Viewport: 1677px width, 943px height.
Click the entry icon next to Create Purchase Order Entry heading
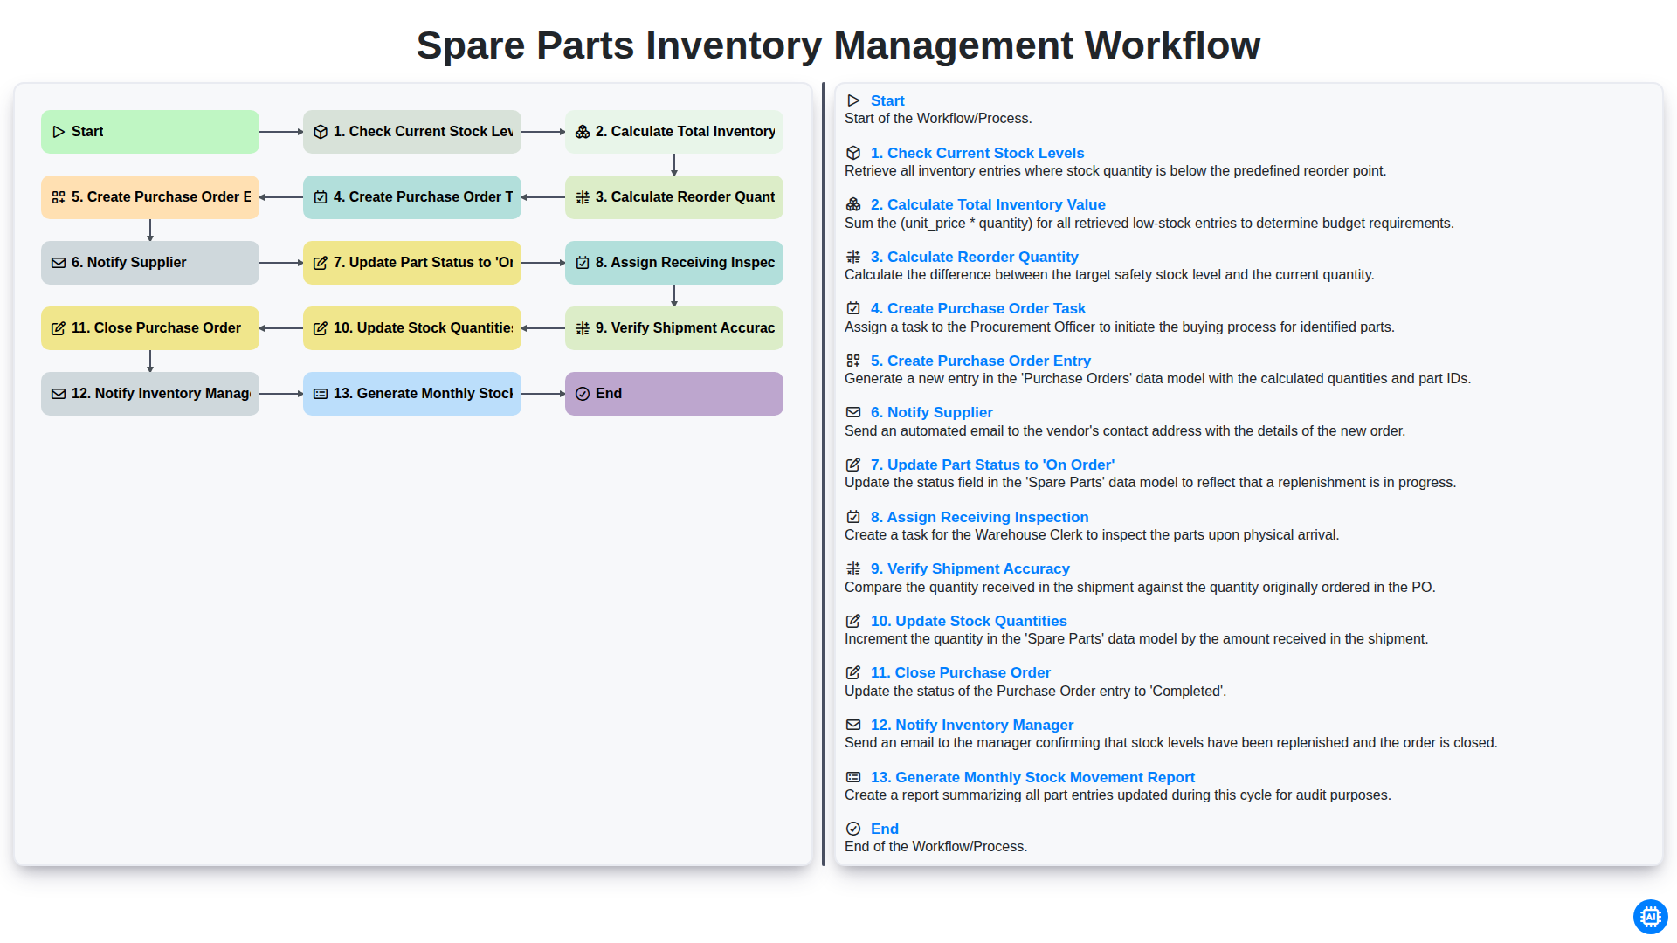(853, 361)
